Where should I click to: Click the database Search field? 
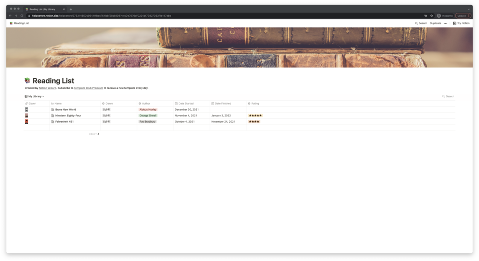coord(448,96)
